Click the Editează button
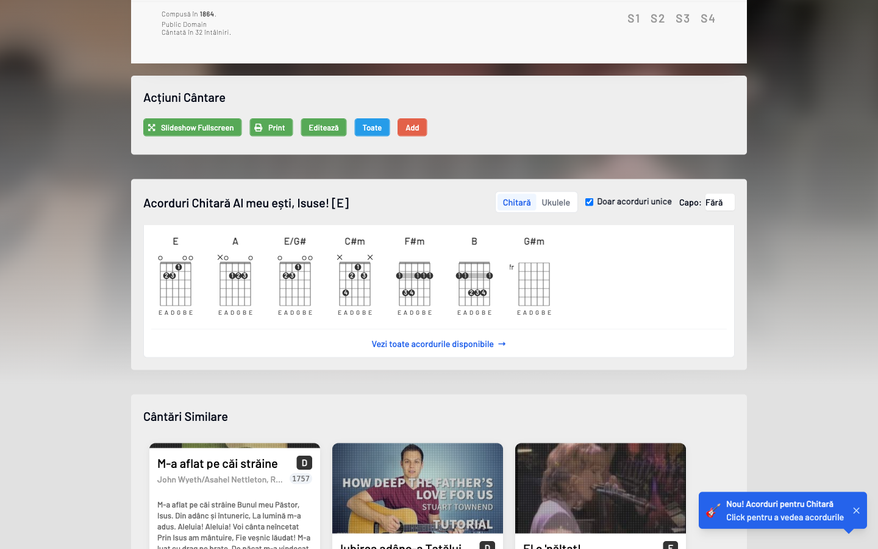The width and height of the screenshot is (878, 549). coord(323,127)
